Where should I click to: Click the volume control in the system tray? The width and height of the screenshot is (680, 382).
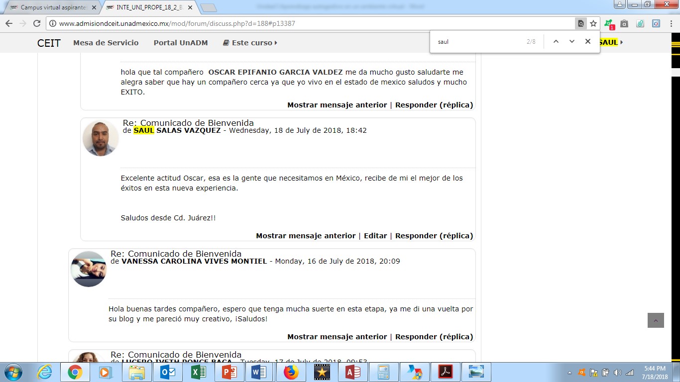click(618, 372)
